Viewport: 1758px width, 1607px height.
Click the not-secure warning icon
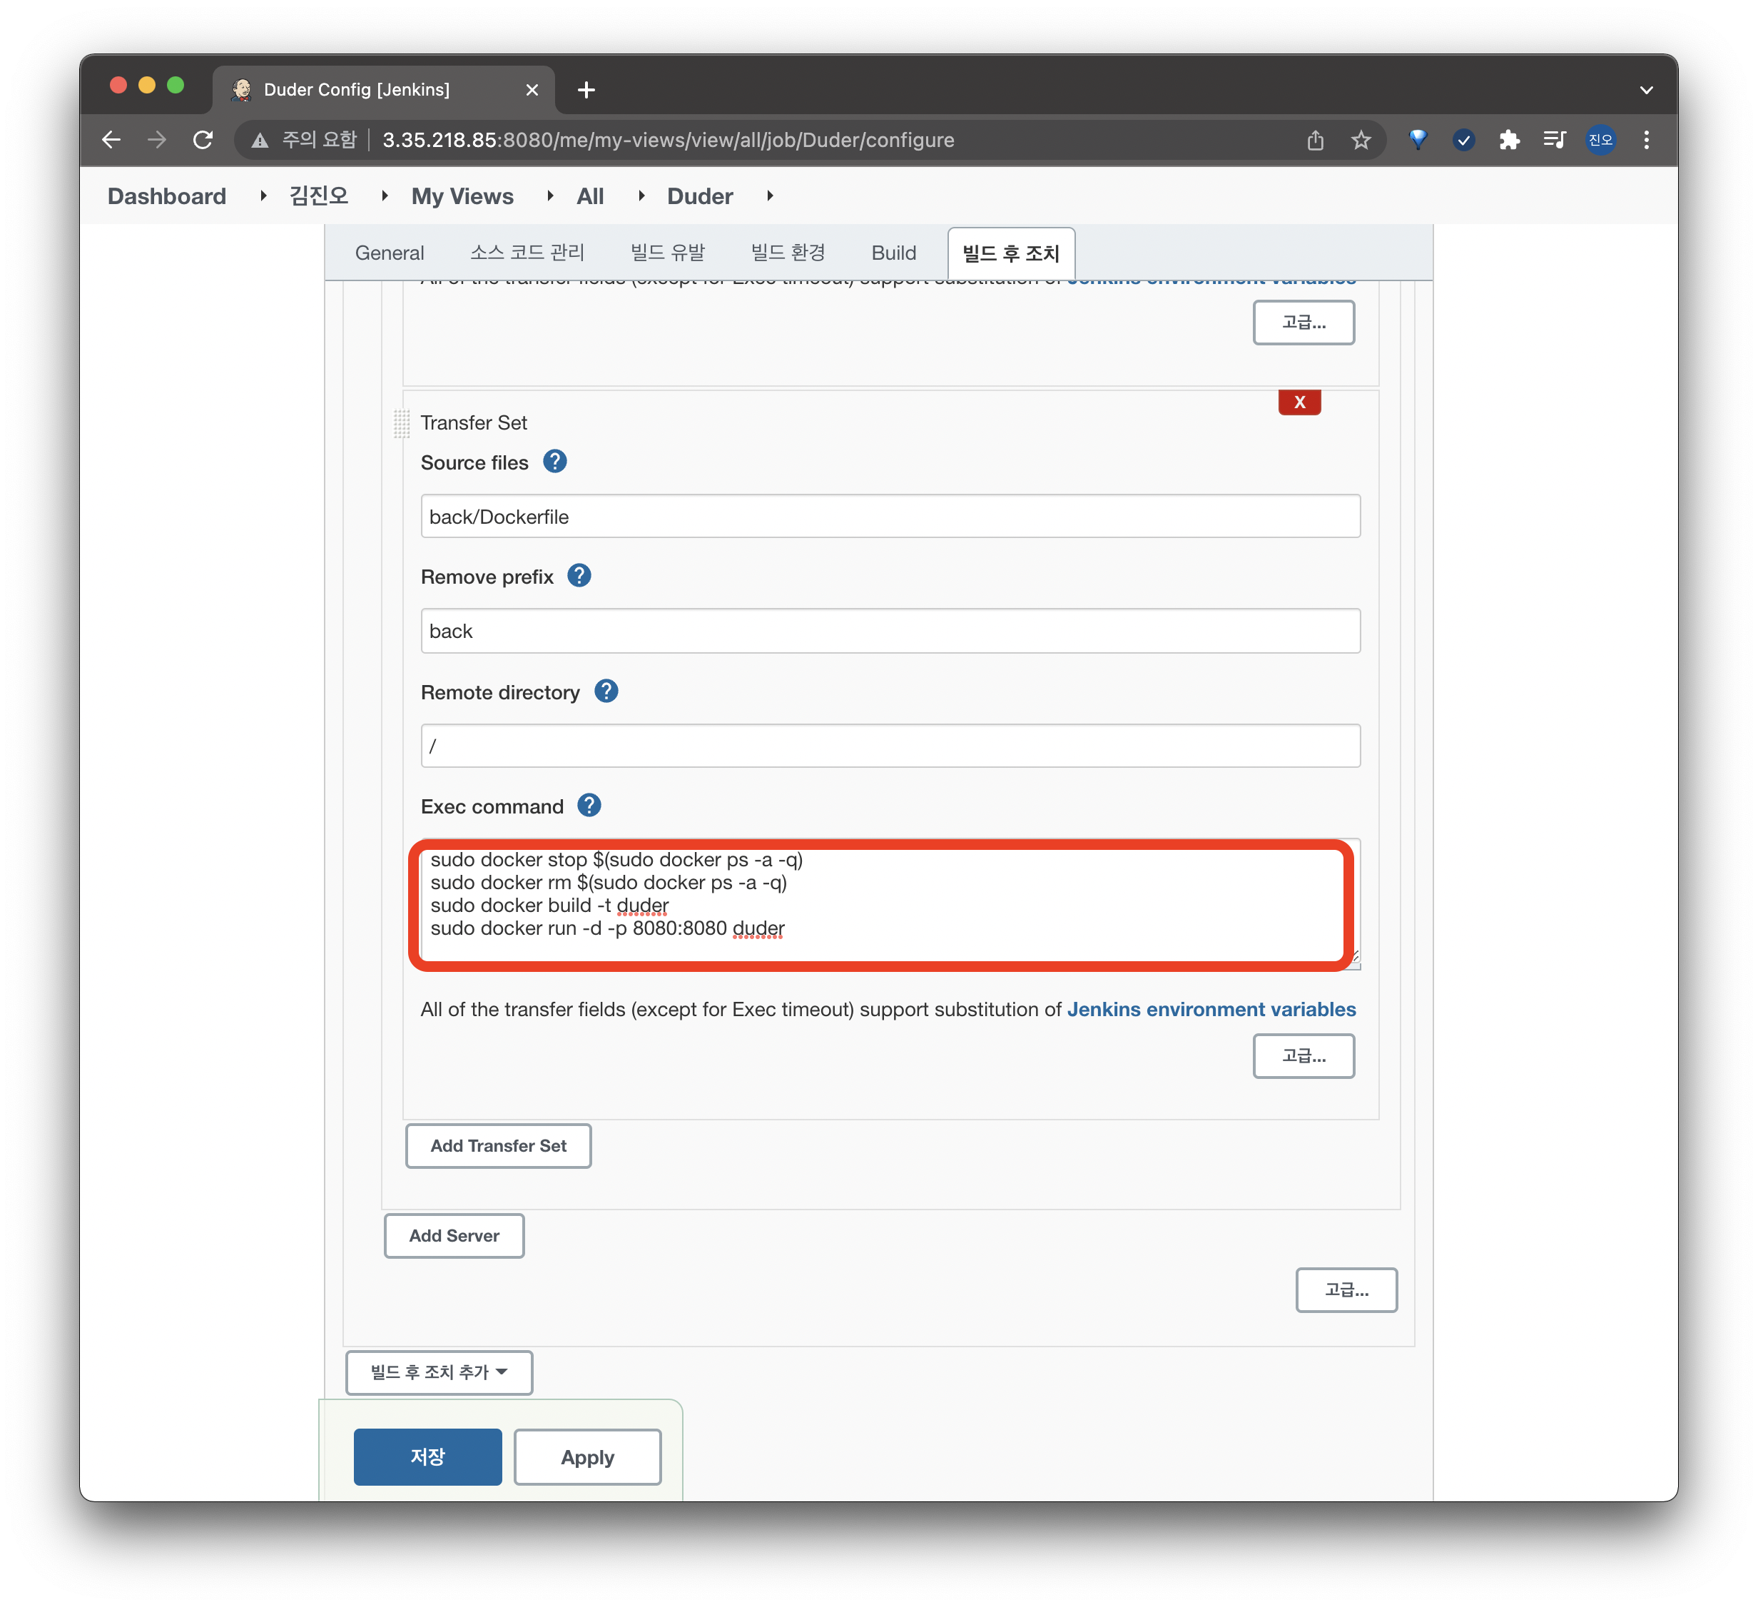click(260, 141)
